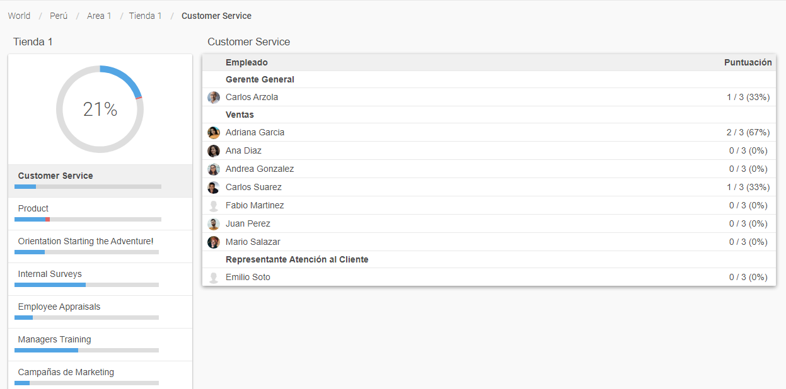This screenshot has height=389, width=786.
Task: Select Product in the category list
Action: (33, 208)
